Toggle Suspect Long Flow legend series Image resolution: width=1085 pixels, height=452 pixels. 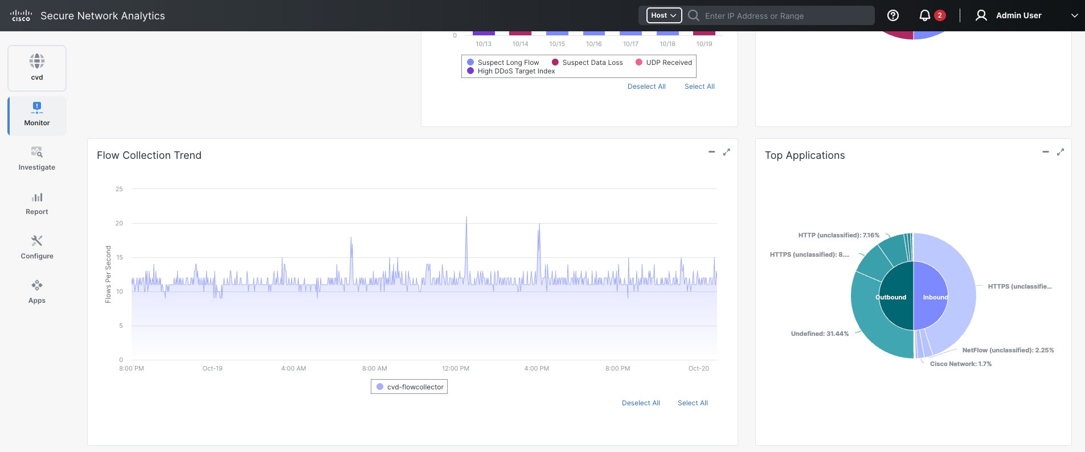tap(503, 63)
